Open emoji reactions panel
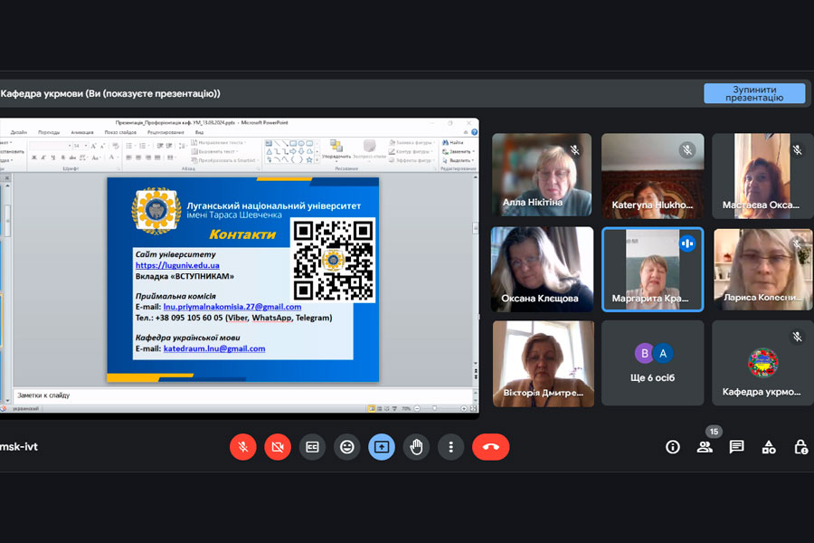This screenshot has width=814, height=543. point(346,447)
